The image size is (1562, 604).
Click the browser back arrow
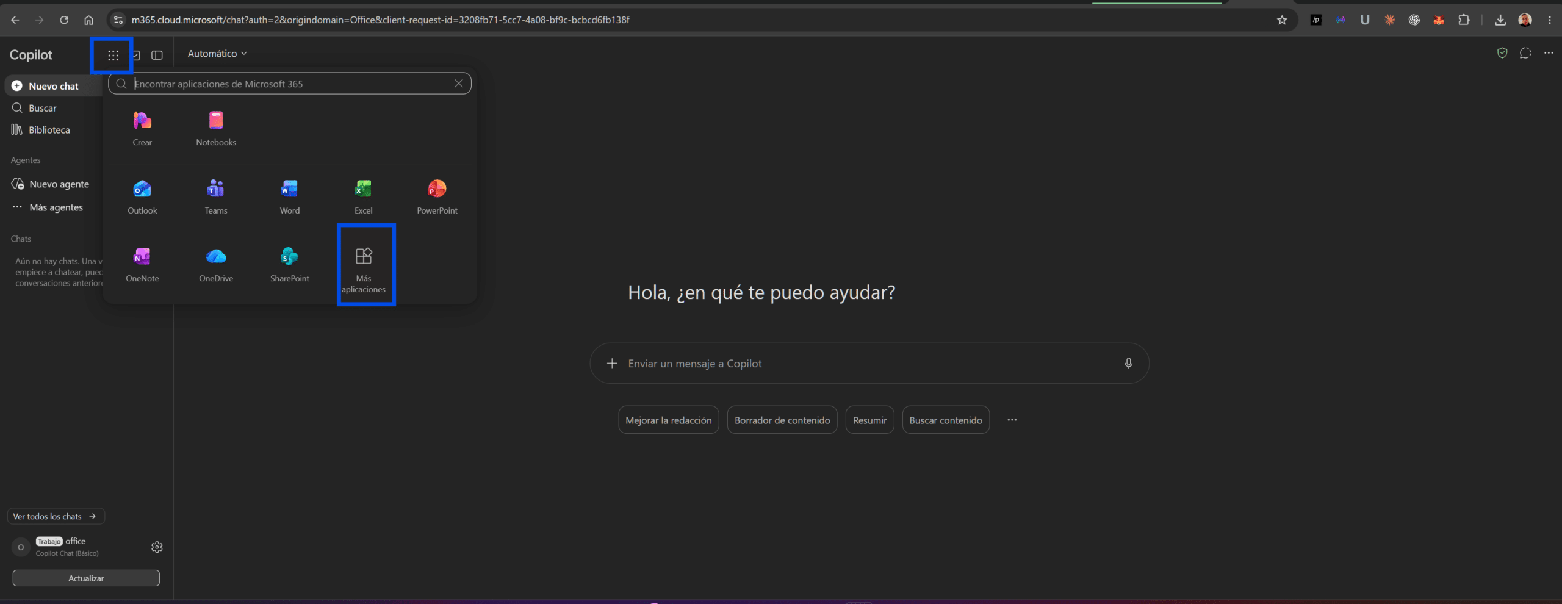coord(15,20)
